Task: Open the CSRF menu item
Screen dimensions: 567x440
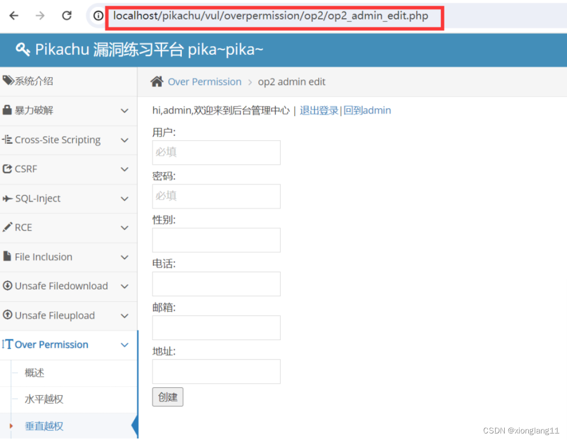Action: click(x=26, y=169)
